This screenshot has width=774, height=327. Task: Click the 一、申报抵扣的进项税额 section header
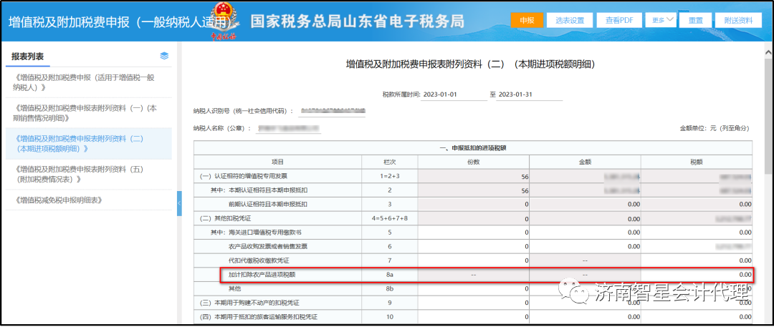tap(474, 148)
